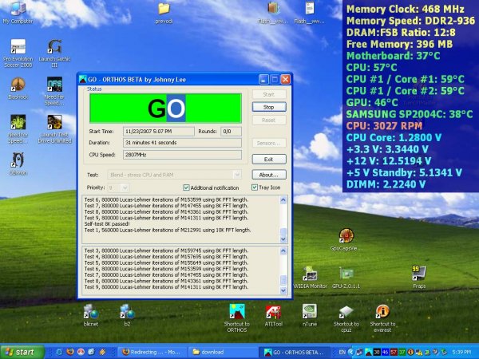Click the Everest info icon in system tray
479x359 pixels.
pyautogui.click(x=410, y=352)
